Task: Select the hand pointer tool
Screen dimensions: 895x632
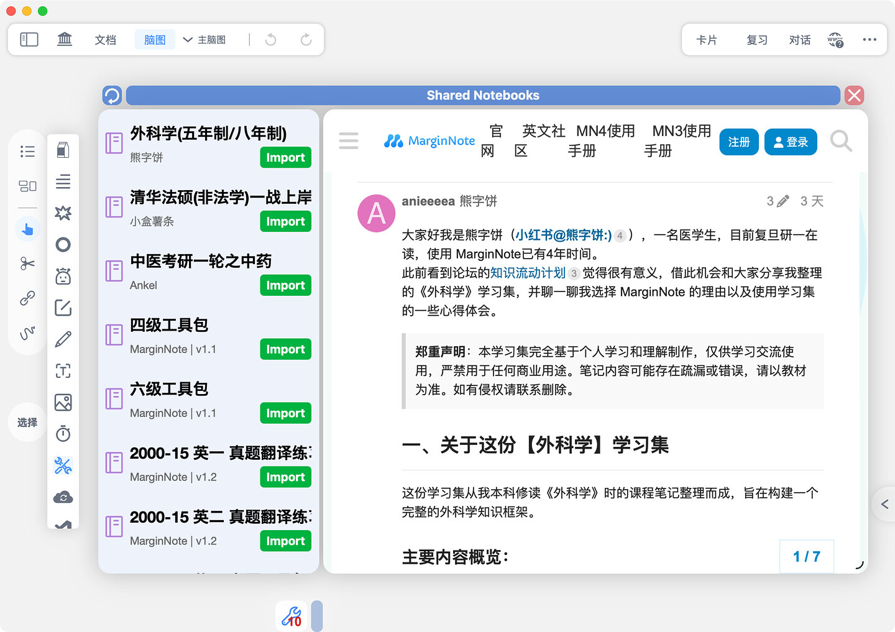Action: [x=27, y=229]
